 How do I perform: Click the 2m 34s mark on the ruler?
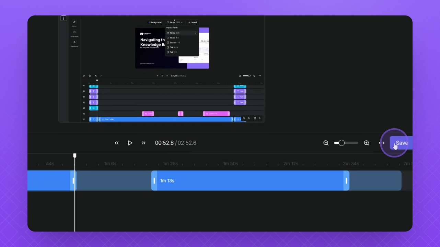click(x=351, y=164)
